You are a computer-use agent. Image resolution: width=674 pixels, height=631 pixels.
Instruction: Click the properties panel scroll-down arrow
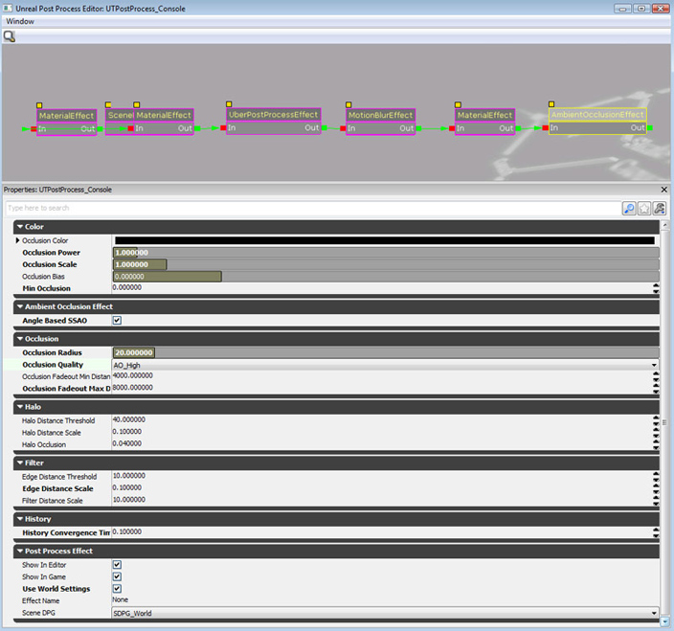(x=664, y=621)
